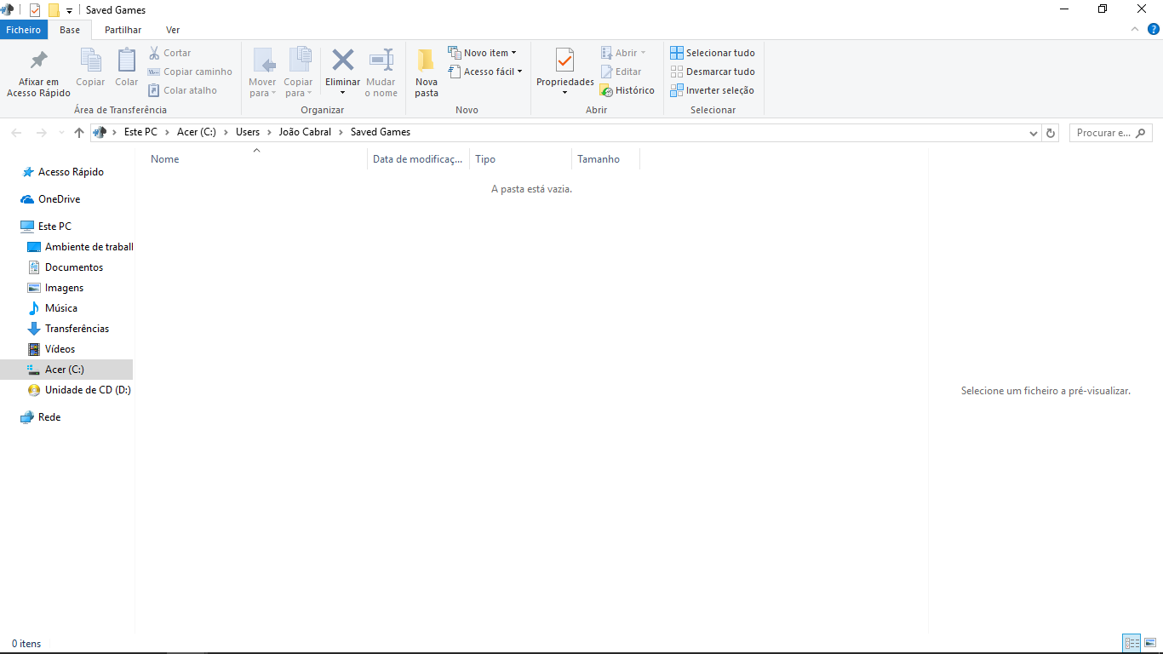Click Inverter seleção in the ribbon
The height and width of the screenshot is (654, 1163).
tap(713, 90)
